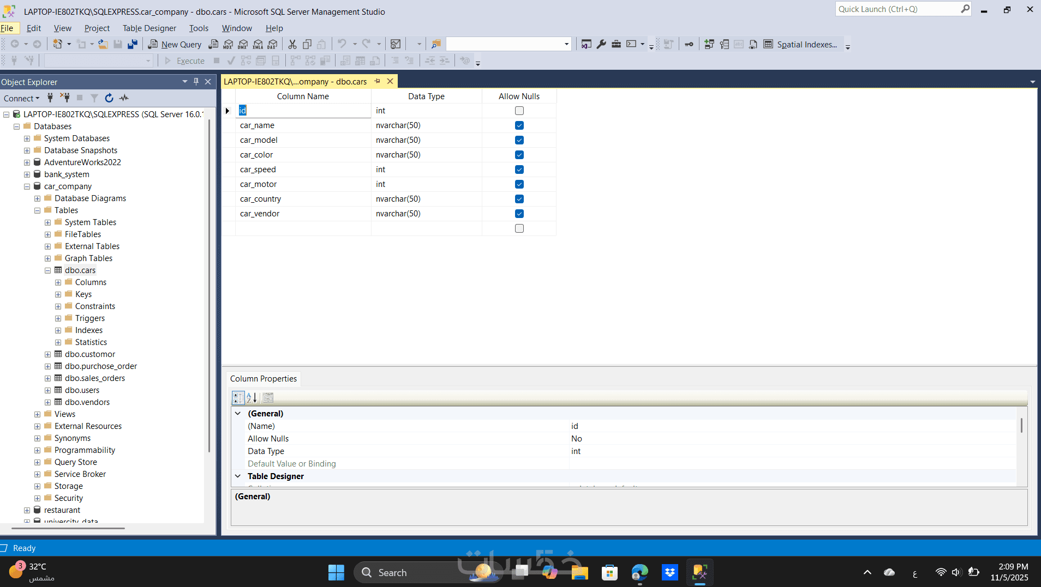Click the Disconnect plug icon
The width and height of the screenshot is (1041, 587).
(x=65, y=98)
